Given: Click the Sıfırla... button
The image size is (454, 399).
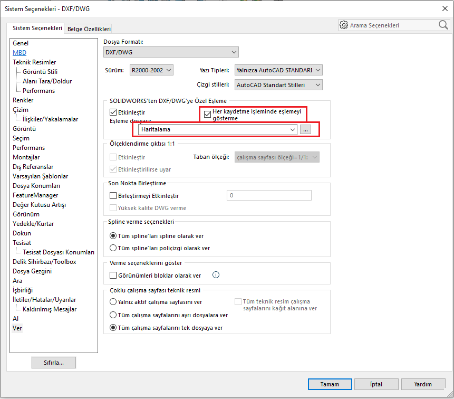Looking at the screenshot, I should coord(53,363).
